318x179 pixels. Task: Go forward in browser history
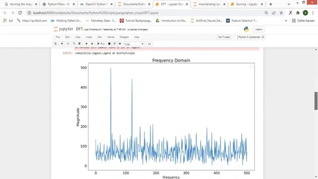pos(12,13)
